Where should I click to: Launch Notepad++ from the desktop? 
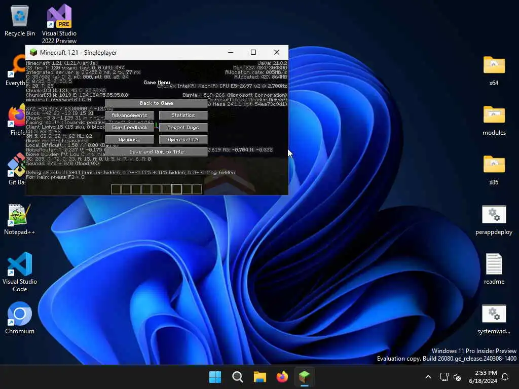coord(20,219)
